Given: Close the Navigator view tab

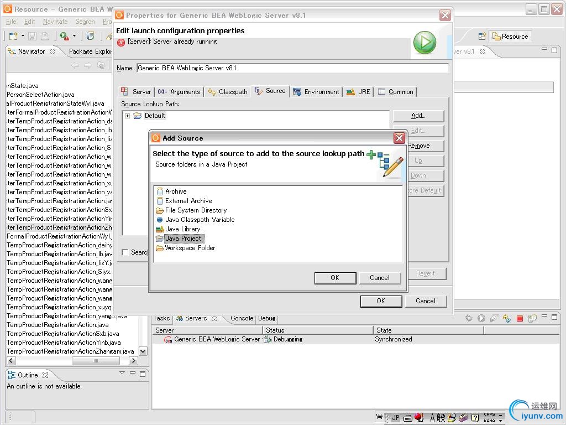Looking at the screenshot, I should coord(53,51).
